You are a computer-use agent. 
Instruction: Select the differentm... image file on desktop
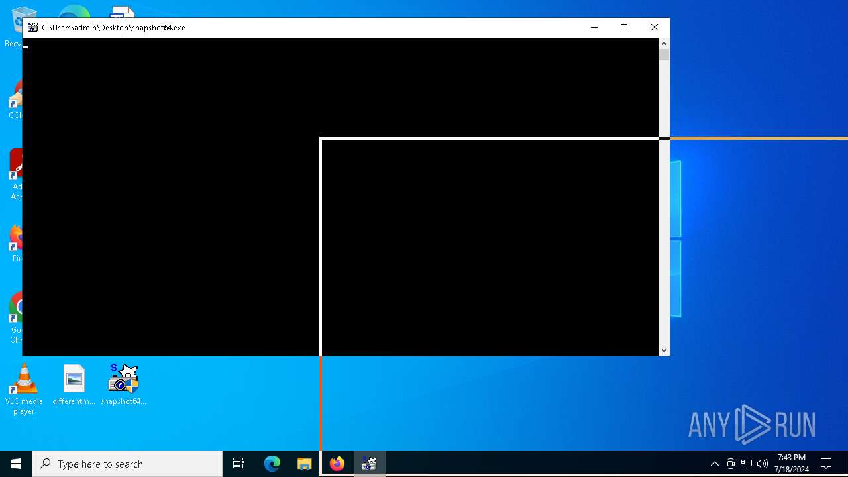74,386
